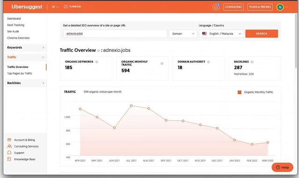Screen dimensions: 299x178
Task: Select Top Pages by Traffic
Action: pos(20,74)
